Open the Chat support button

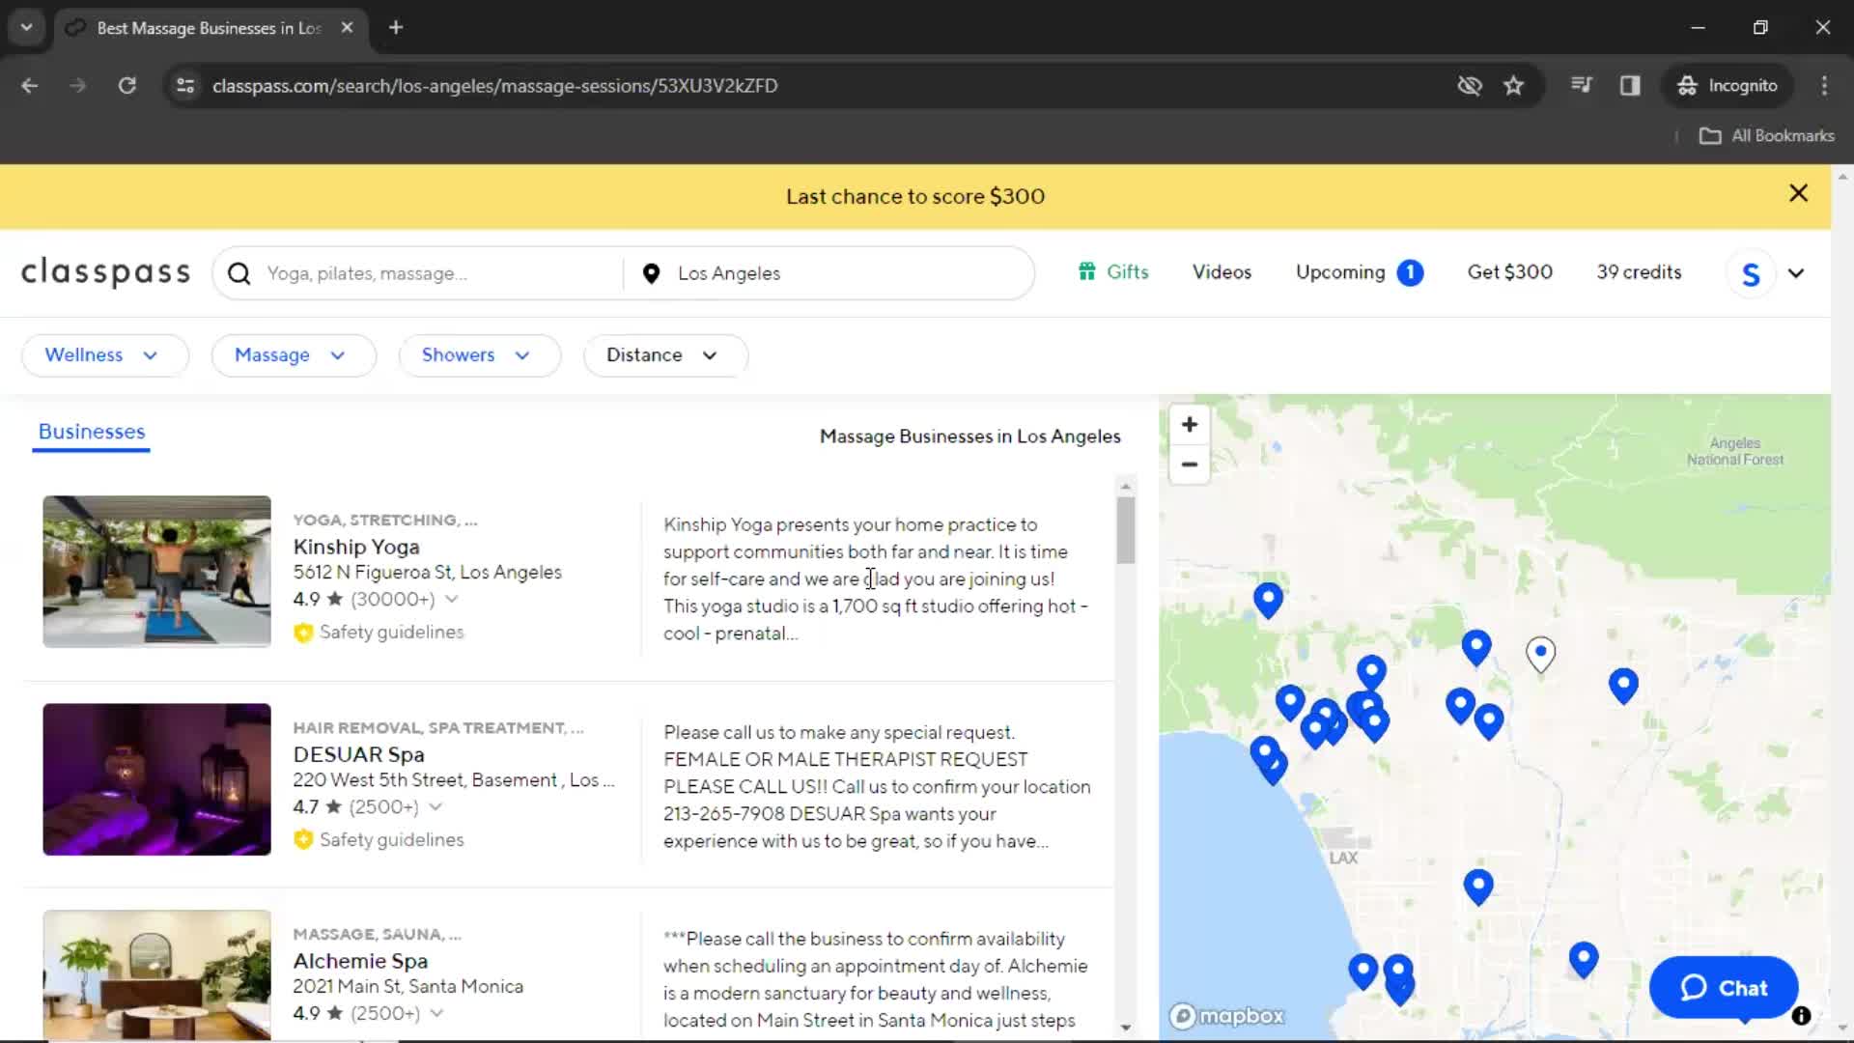[x=1724, y=987]
